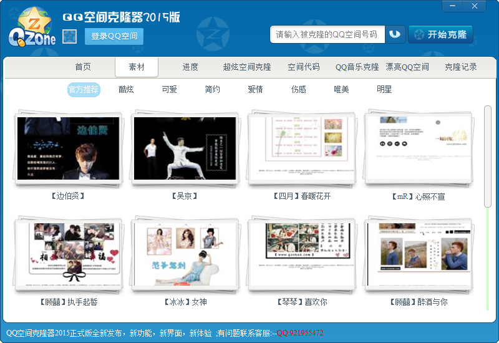
Task: Select 唯美 category filter
Action: tap(341, 89)
